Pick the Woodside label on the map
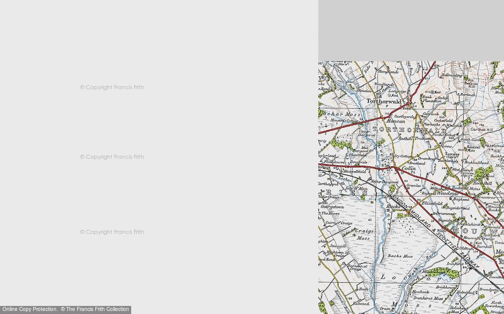 pyautogui.click(x=447, y=194)
